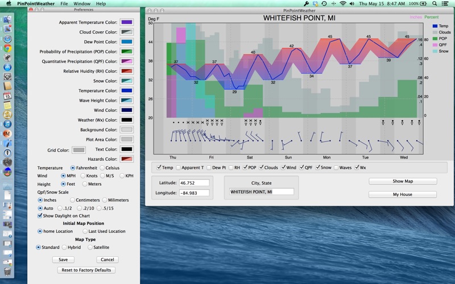Select the .2/10 scale option

pos(79,208)
